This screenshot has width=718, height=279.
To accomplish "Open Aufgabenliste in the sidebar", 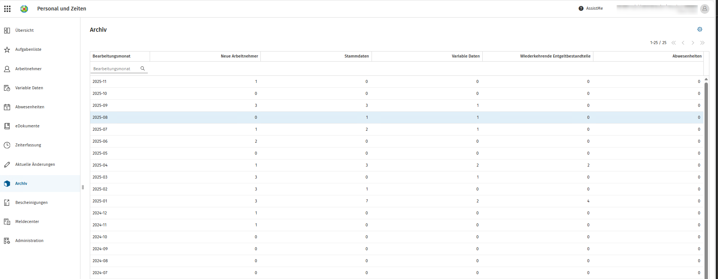I will pyautogui.click(x=28, y=49).
